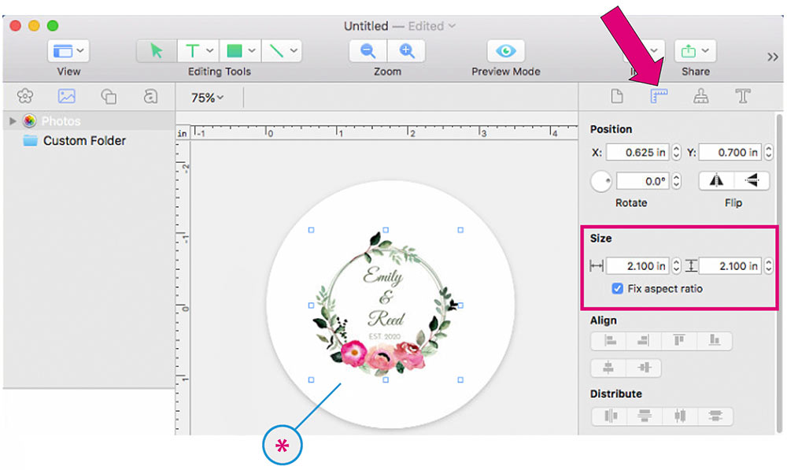This screenshot has width=787, height=470.
Task: Open the 75% zoom level menu
Action: point(207,98)
